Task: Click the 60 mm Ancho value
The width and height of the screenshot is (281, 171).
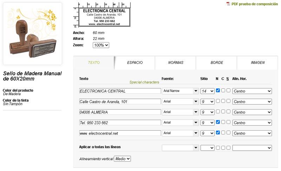Action: (x=99, y=33)
